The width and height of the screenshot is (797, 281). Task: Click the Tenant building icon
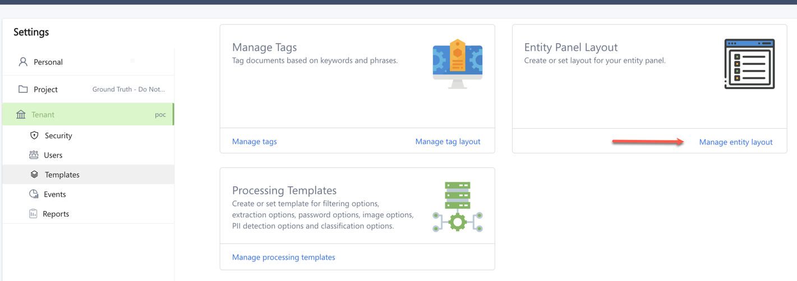click(21, 114)
